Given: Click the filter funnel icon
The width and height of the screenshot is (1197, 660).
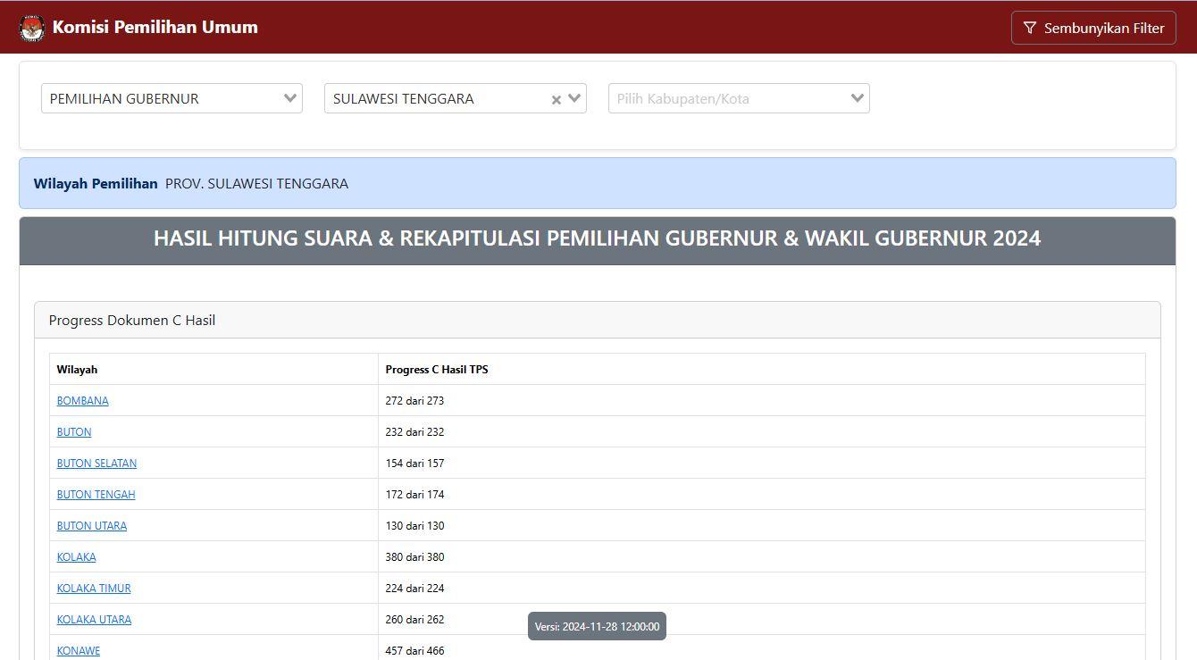Looking at the screenshot, I should click(x=1030, y=28).
